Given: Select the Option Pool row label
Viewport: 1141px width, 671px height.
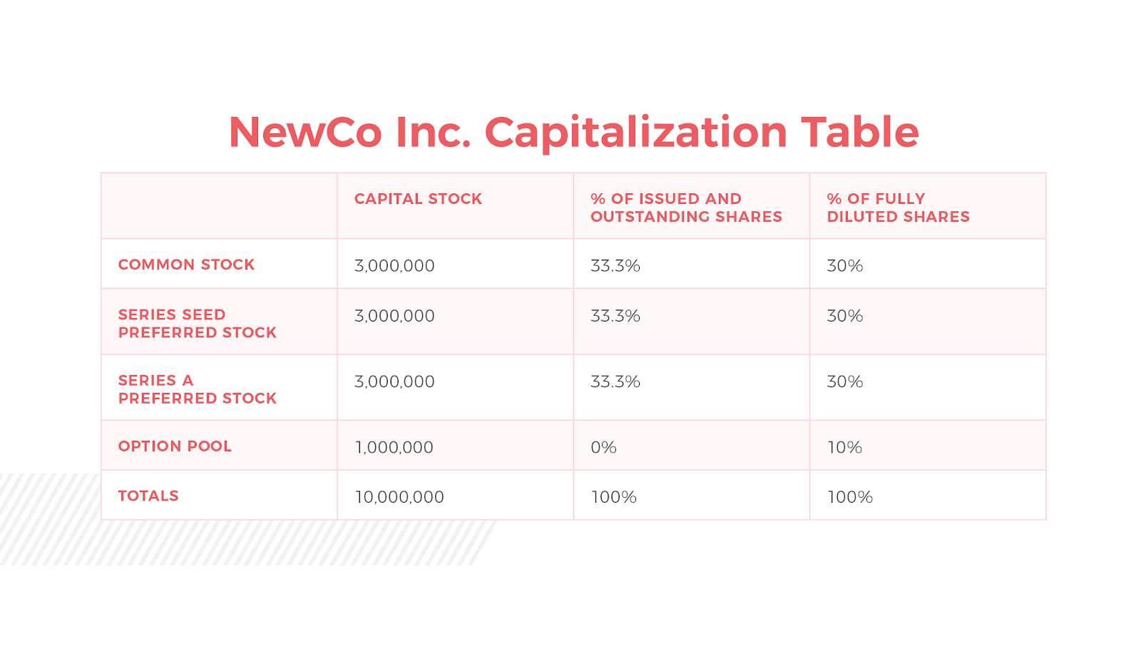Looking at the screenshot, I should click(x=175, y=446).
